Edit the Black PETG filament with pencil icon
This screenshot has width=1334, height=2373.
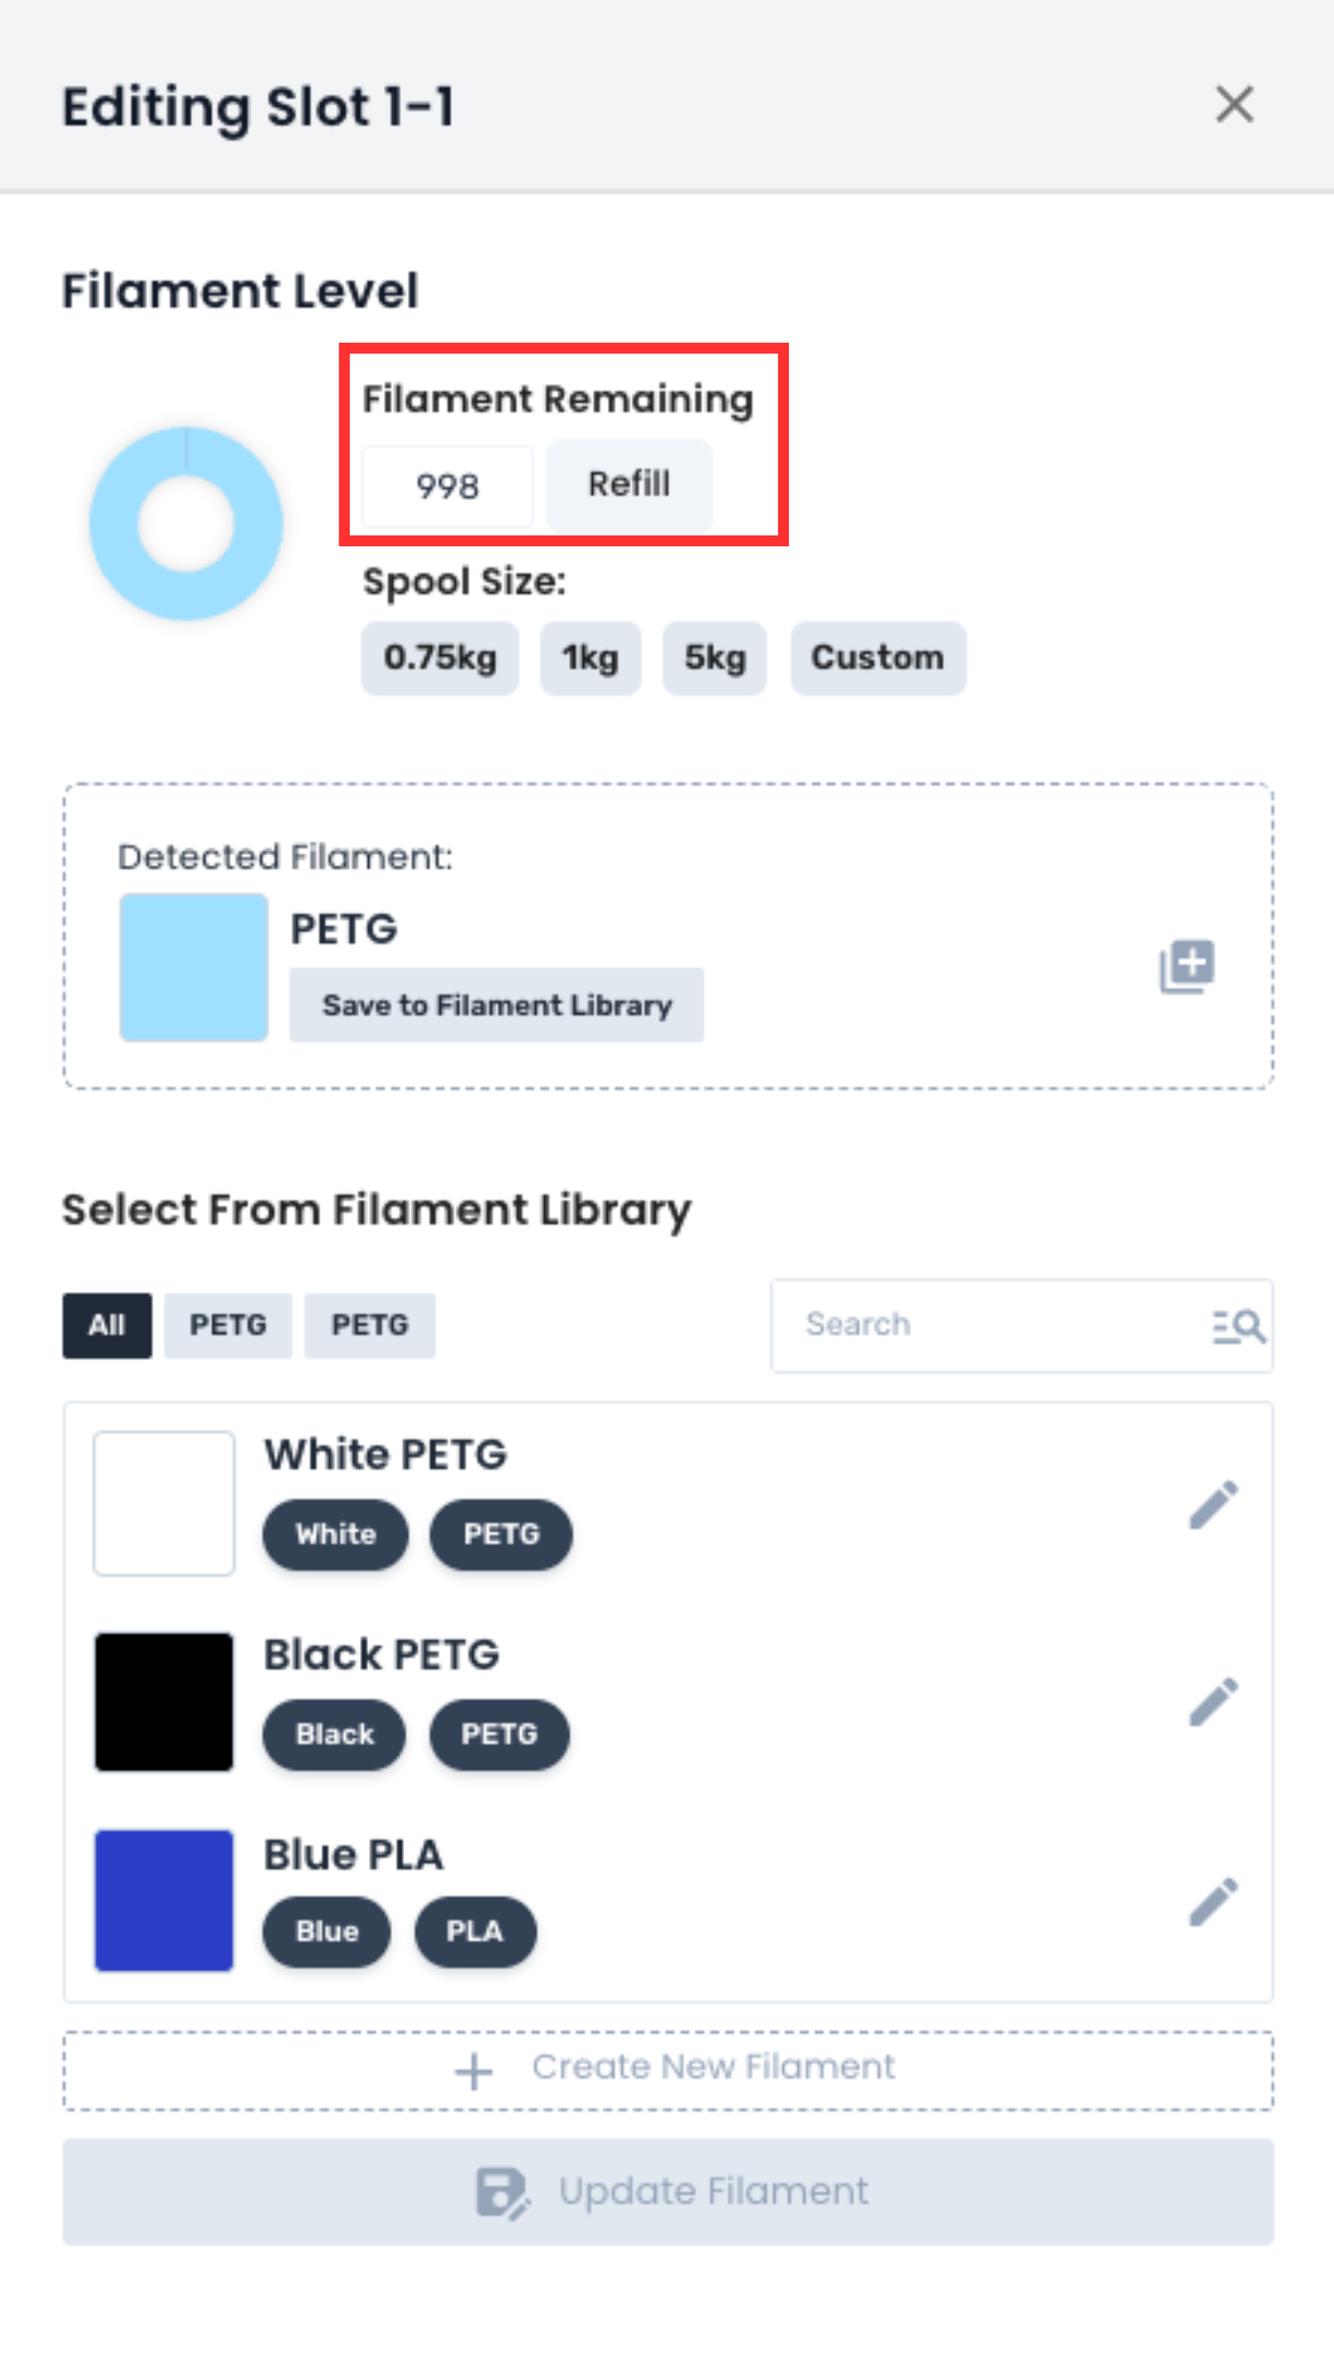coord(1212,1701)
